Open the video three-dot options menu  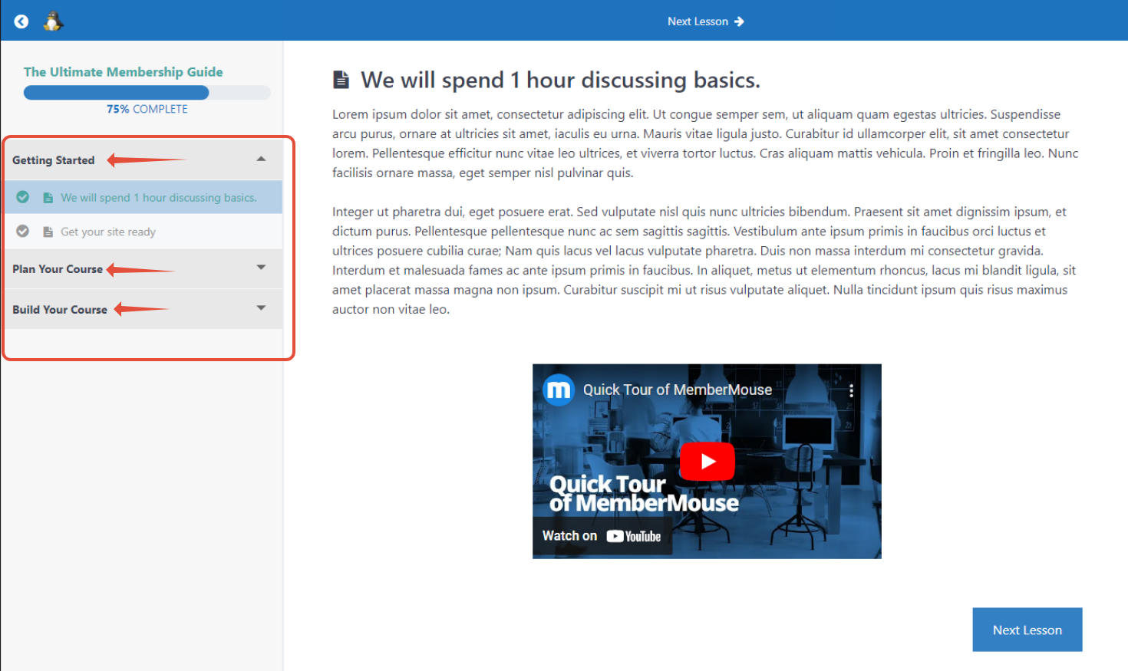click(851, 390)
